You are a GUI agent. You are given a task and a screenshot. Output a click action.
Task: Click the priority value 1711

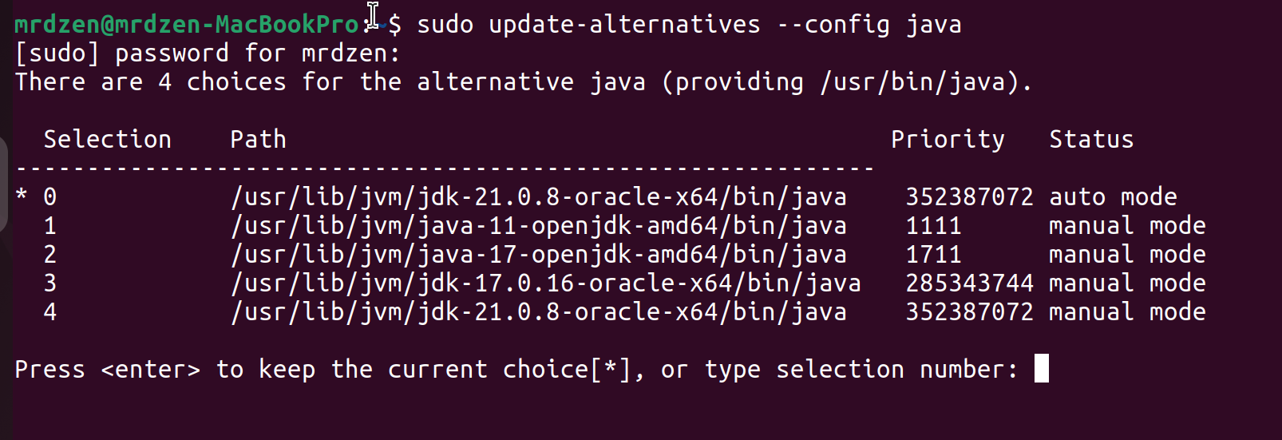(x=933, y=255)
